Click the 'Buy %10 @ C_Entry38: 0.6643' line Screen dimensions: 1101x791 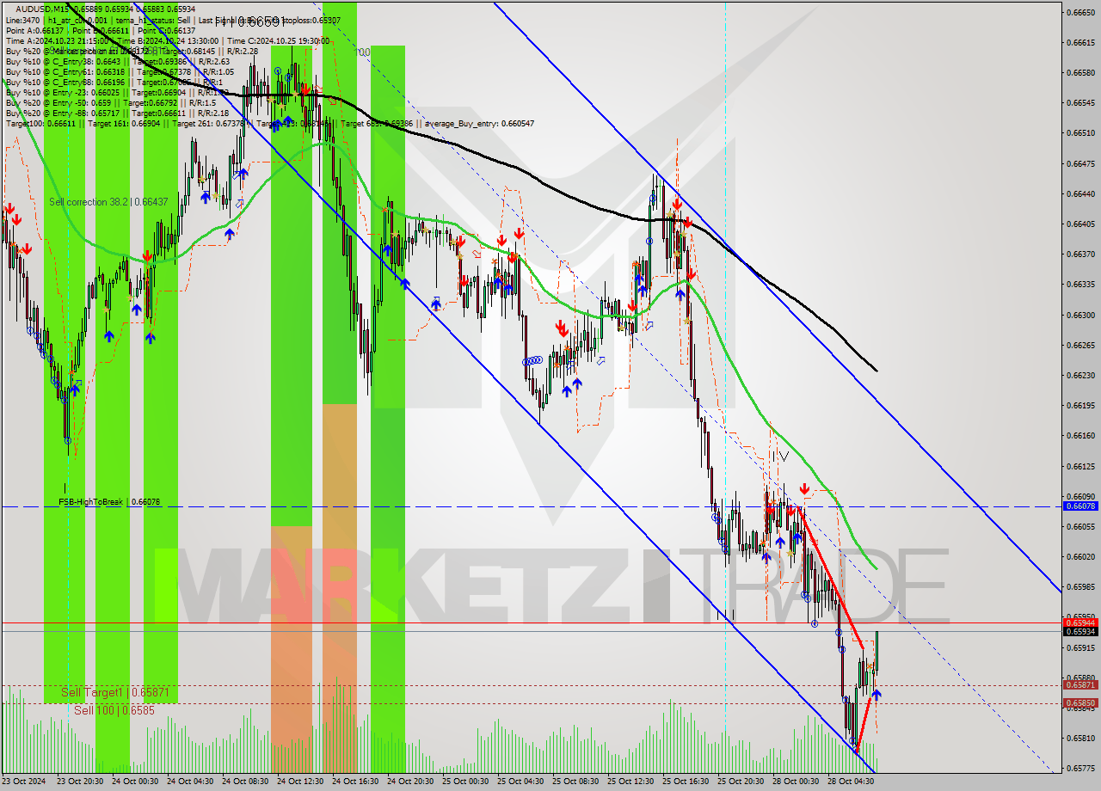click(x=117, y=61)
